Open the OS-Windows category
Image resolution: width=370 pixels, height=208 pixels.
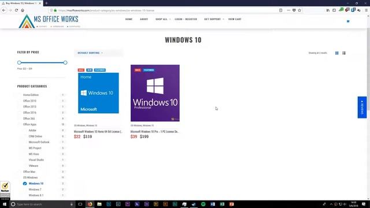[30, 177]
